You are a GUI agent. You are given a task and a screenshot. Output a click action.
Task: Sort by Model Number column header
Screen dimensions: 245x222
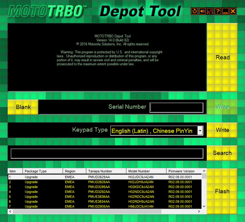coord(146,171)
